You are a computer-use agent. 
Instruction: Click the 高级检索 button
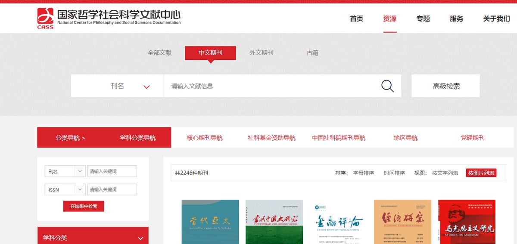446,86
